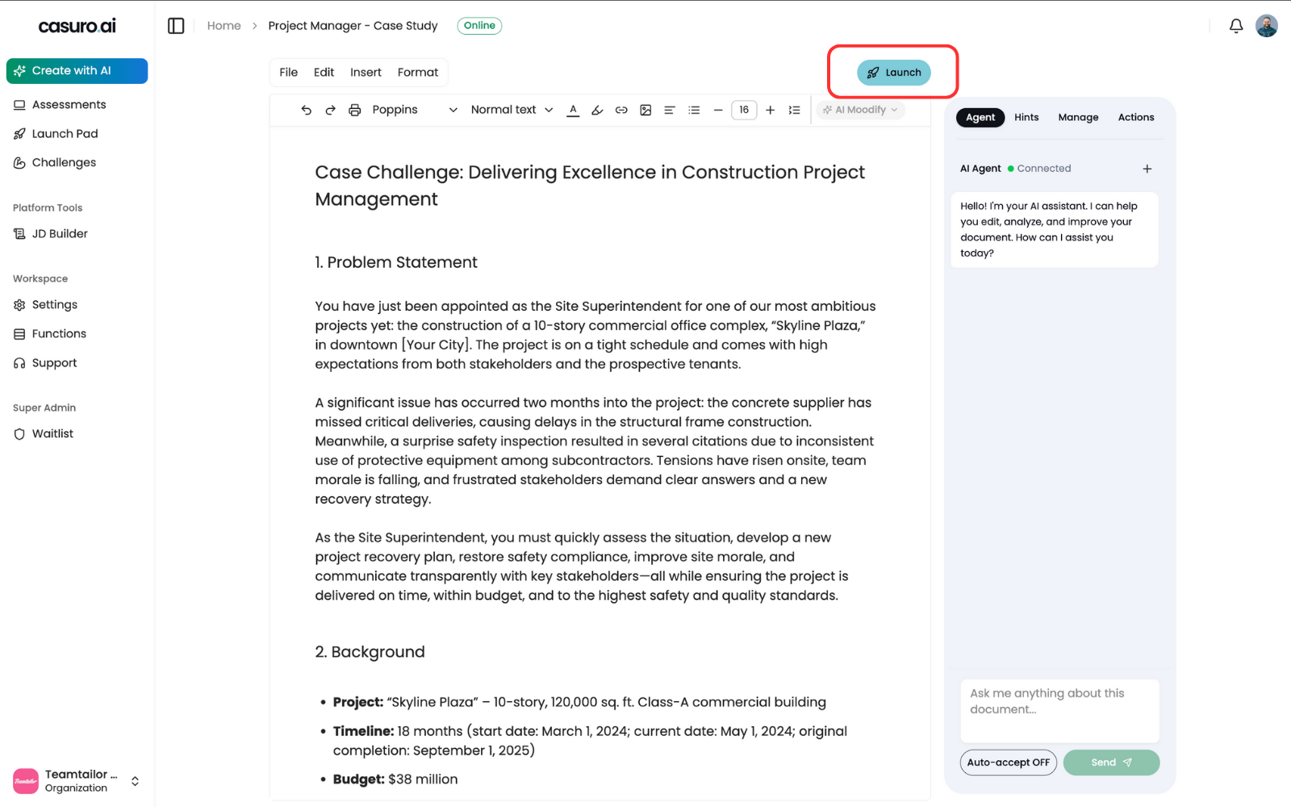Toggle the numbered list formatting
The image size is (1291, 807).
tap(795, 110)
